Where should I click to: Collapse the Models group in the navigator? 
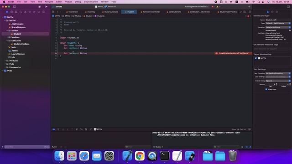coord(7,31)
